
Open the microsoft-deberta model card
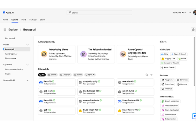[x=96, y=101]
